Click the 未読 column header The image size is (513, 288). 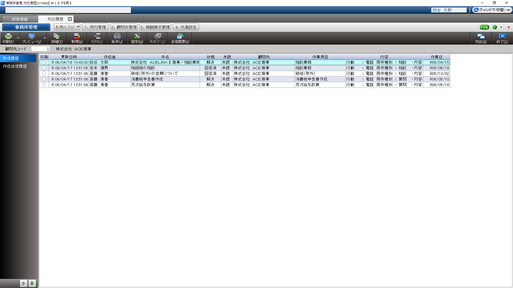tap(227, 57)
